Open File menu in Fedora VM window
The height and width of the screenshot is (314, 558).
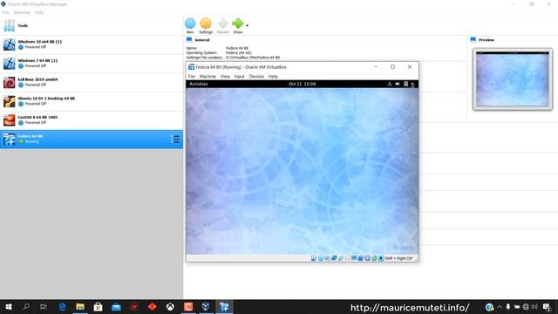pyautogui.click(x=192, y=76)
